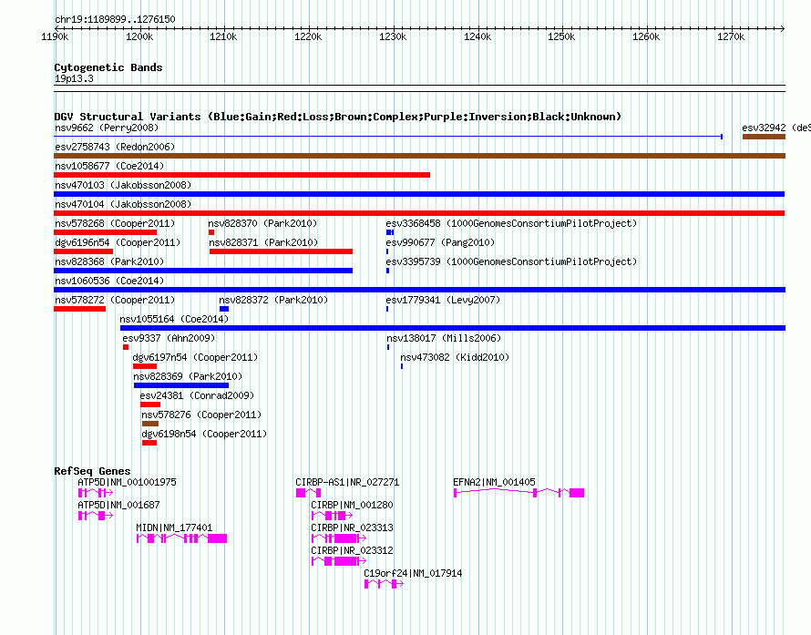811x635 pixels.
Task: Click esv24381 (Conrad2009) label
Action: [x=197, y=395]
